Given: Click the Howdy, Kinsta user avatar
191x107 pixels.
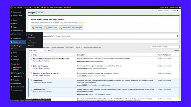Looking at the screenshot, I should [x=180, y=7].
